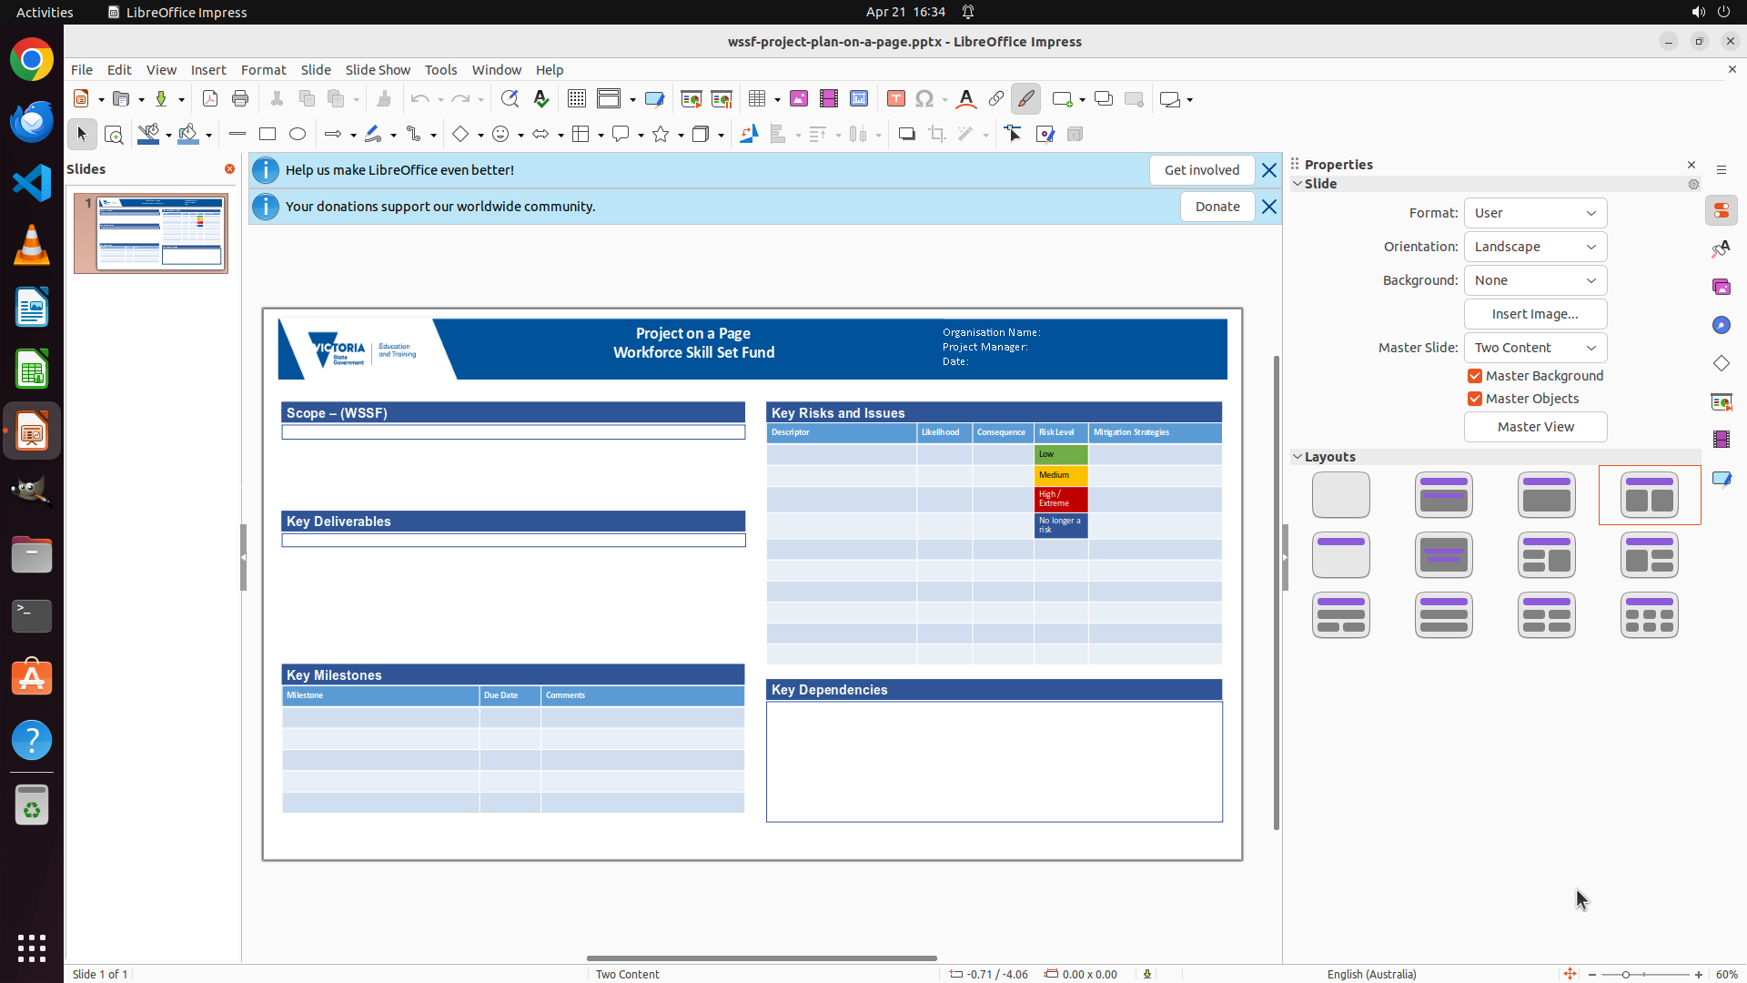Open Navigator sidebar panel icon
The width and height of the screenshot is (1747, 983).
coord(1722,326)
